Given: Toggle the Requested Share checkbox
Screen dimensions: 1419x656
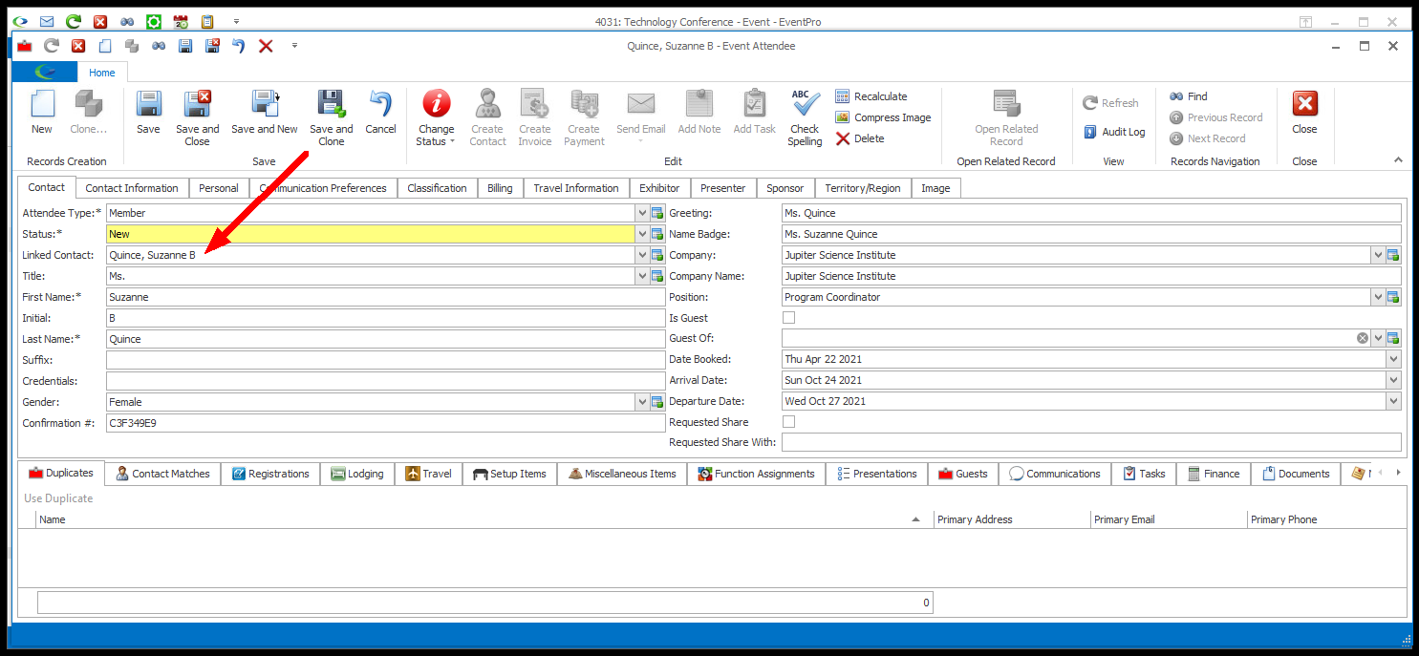Looking at the screenshot, I should (x=788, y=422).
